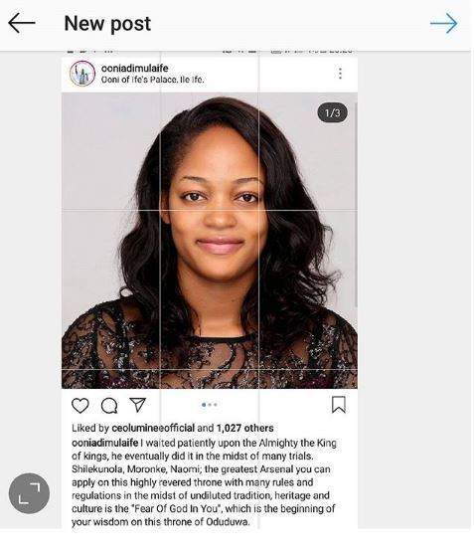Tap the ooniadimulaife profile avatar
Viewport: 474px width, 554px height.
tap(82, 74)
